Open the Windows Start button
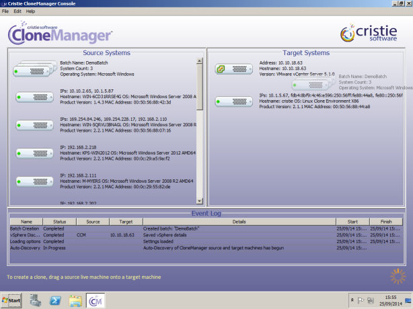 pyautogui.click(x=11, y=300)
